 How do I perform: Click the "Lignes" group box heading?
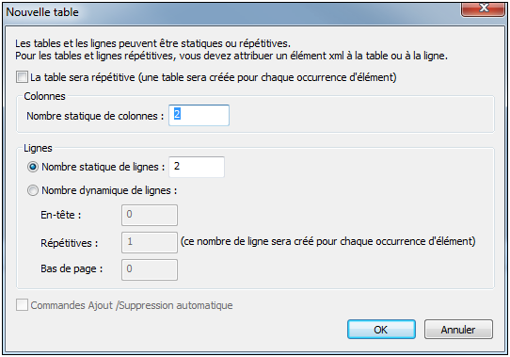tap(38, 148)
